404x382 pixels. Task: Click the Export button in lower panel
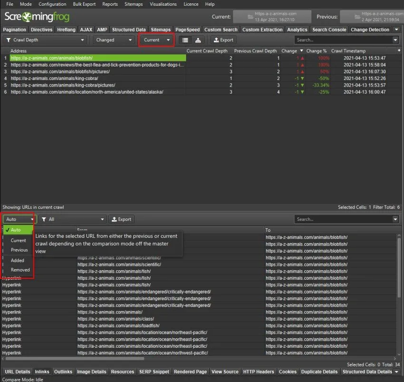click(121, 219)
